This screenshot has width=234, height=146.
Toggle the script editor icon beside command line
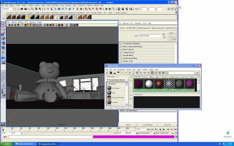(176, 137)
